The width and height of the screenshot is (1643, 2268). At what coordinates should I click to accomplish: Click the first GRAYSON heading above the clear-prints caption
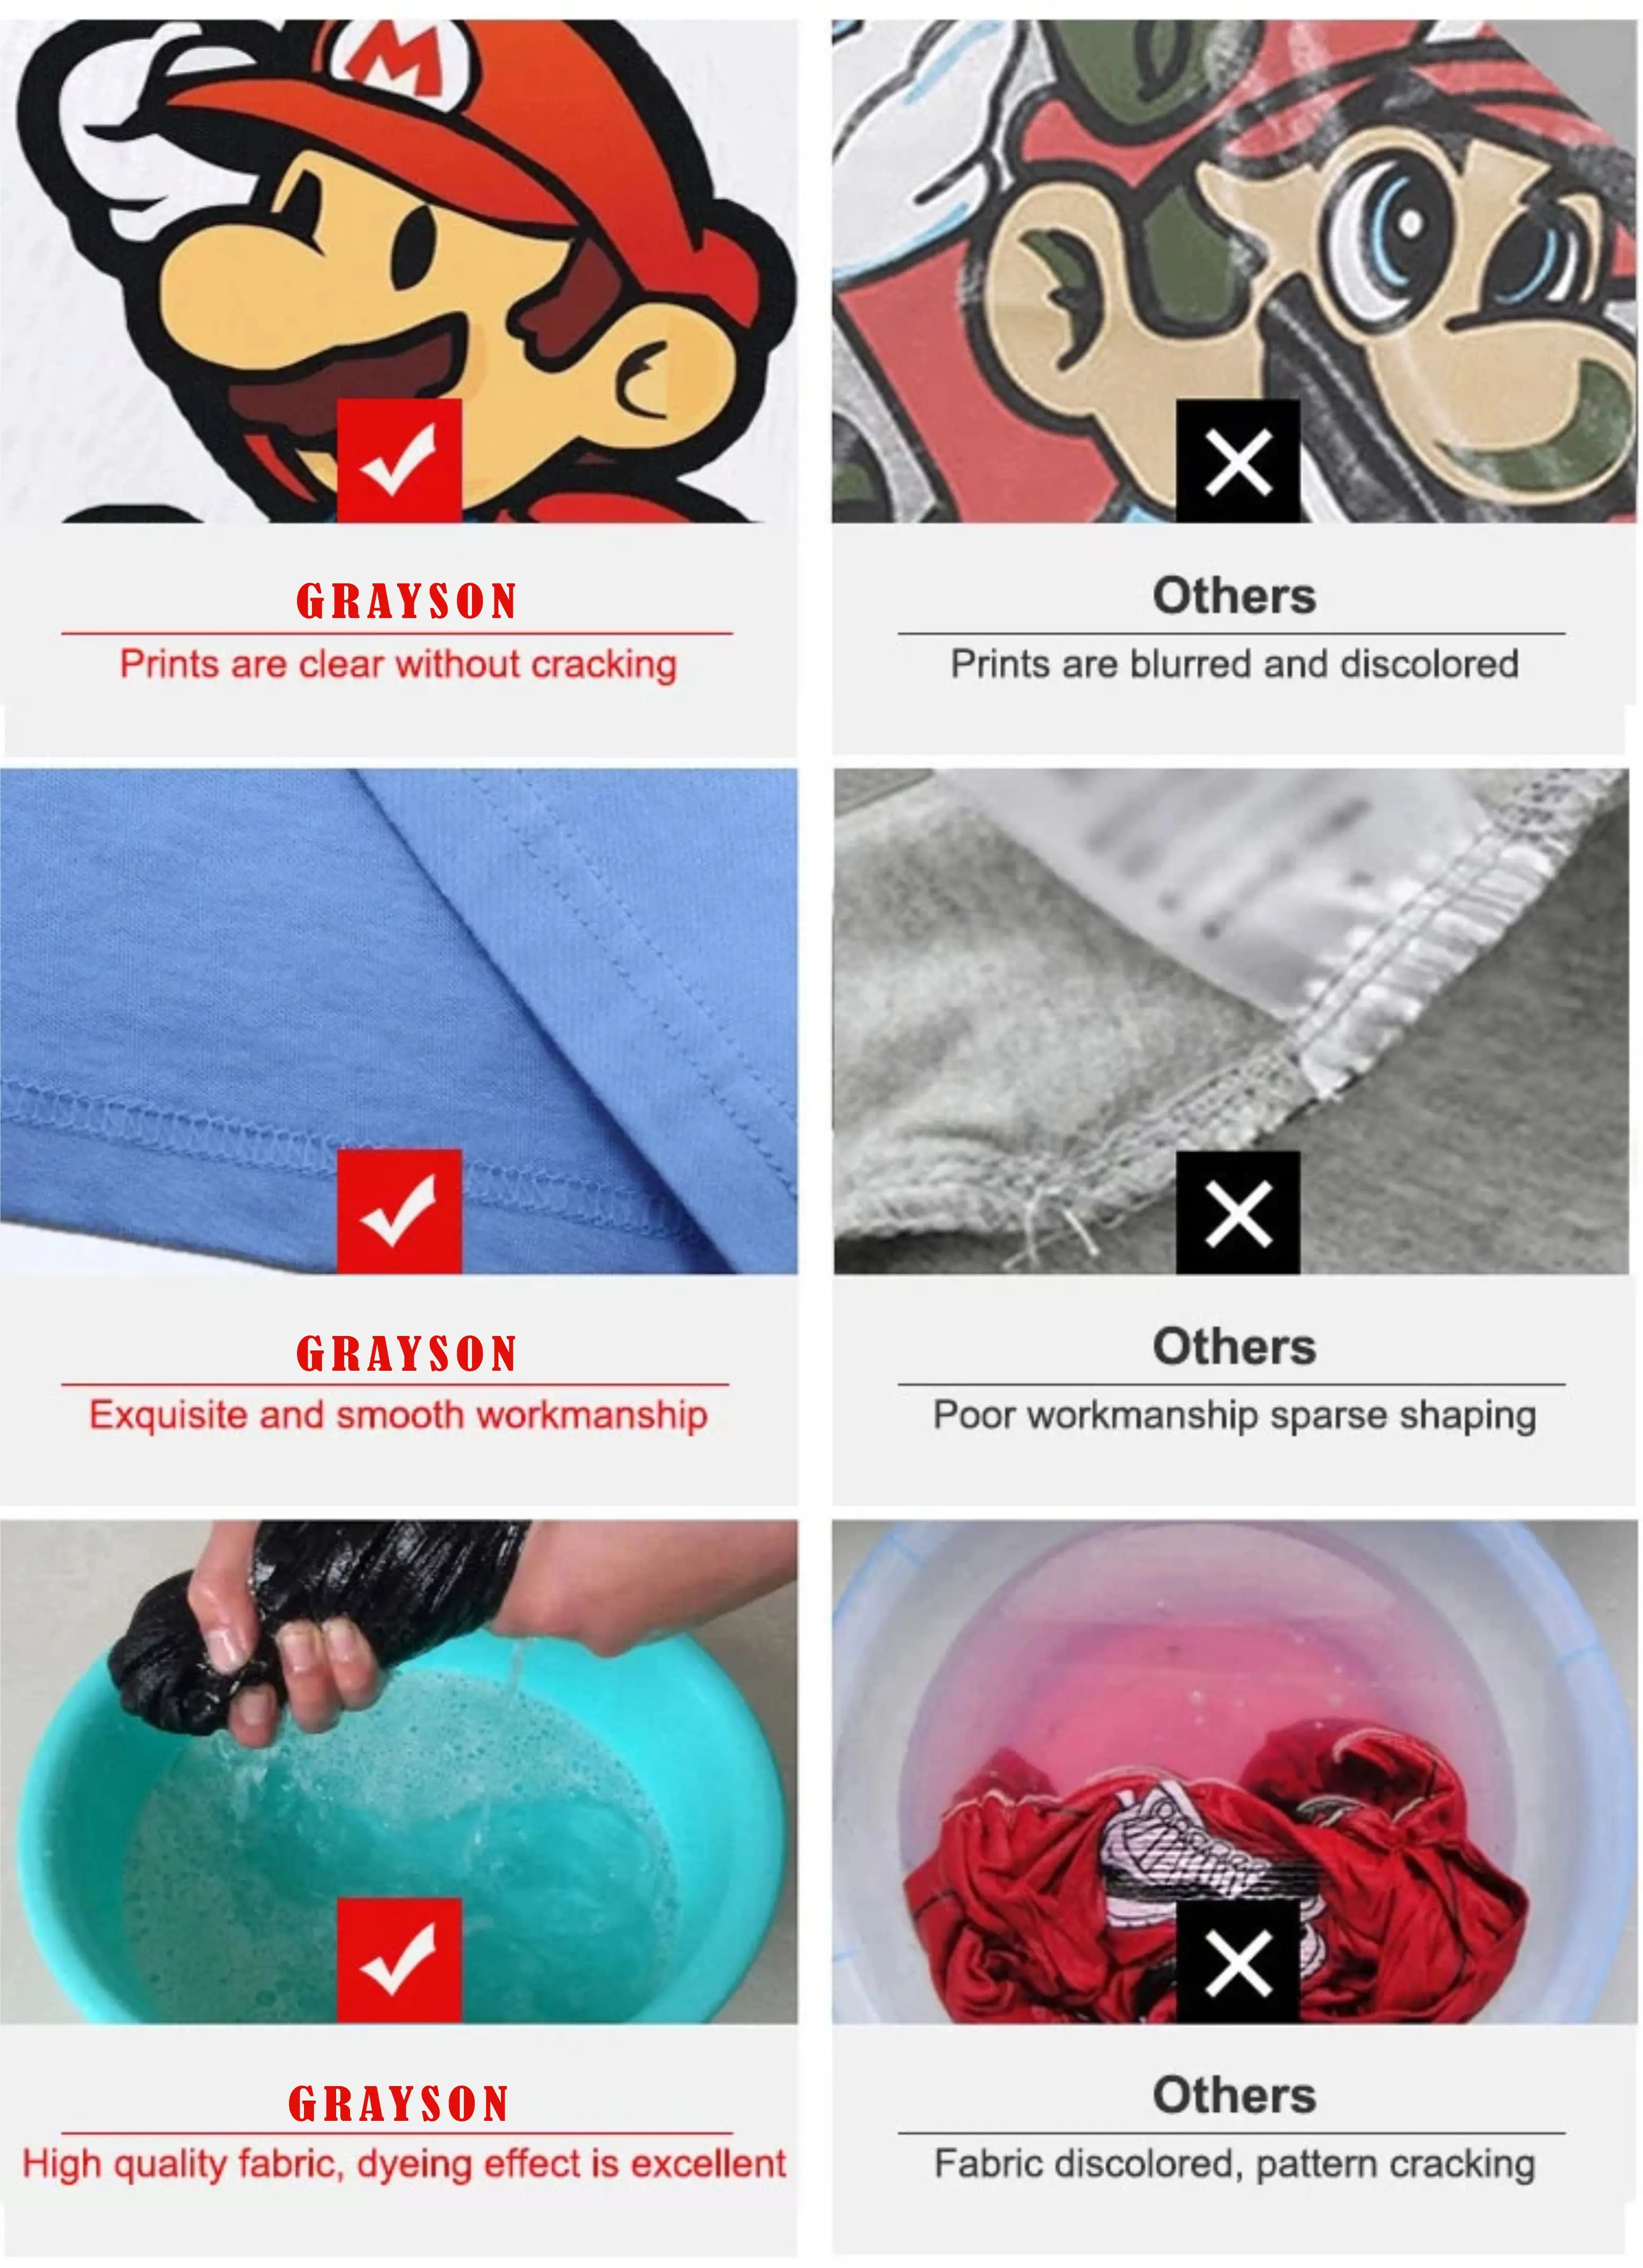coord(406,601)
